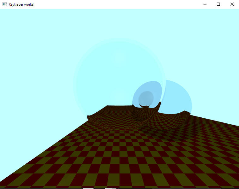Click the empty sky in the upper-left
239x189 pixels.
32,38
